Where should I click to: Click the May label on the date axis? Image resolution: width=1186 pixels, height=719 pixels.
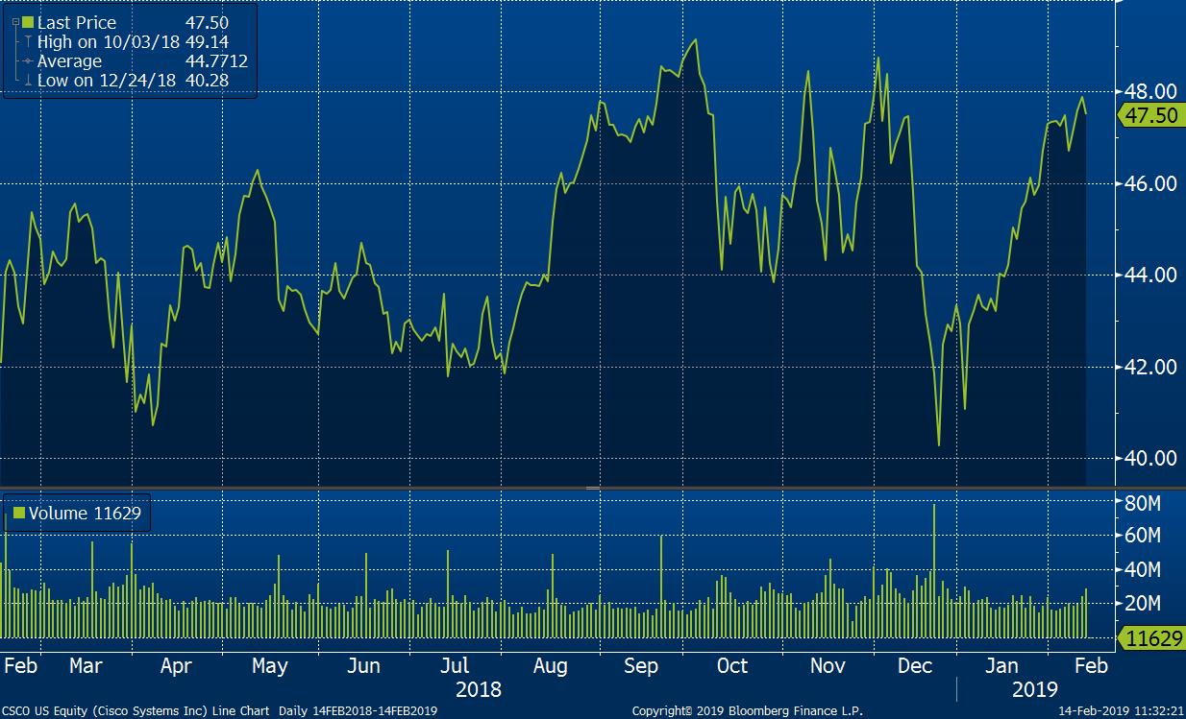(269, 665)
